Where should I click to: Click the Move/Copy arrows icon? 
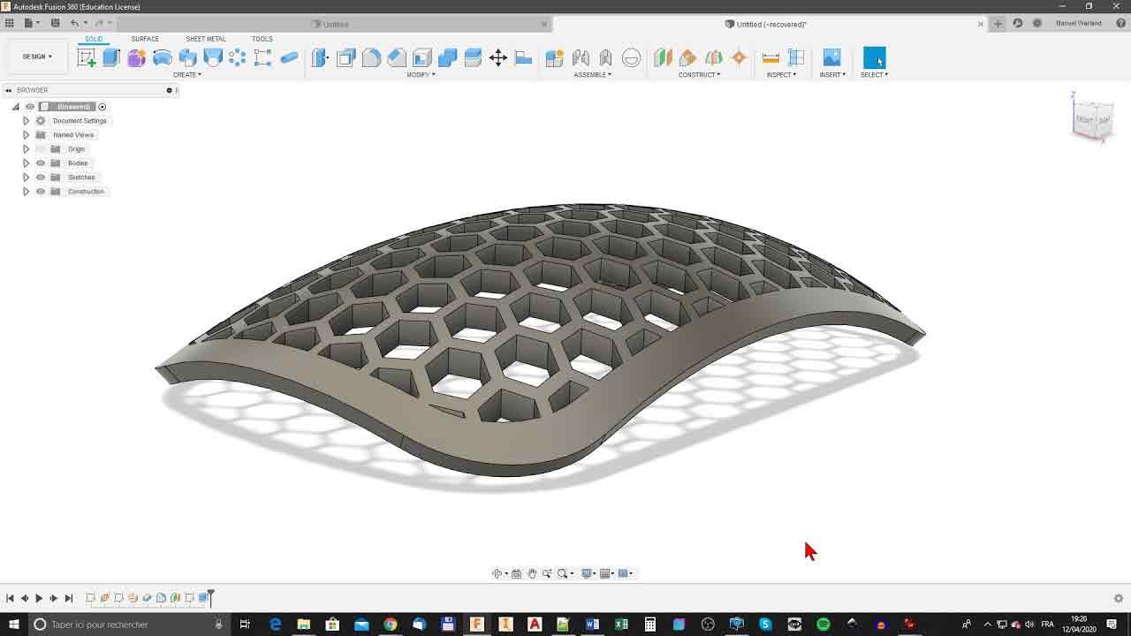(498, 57)
